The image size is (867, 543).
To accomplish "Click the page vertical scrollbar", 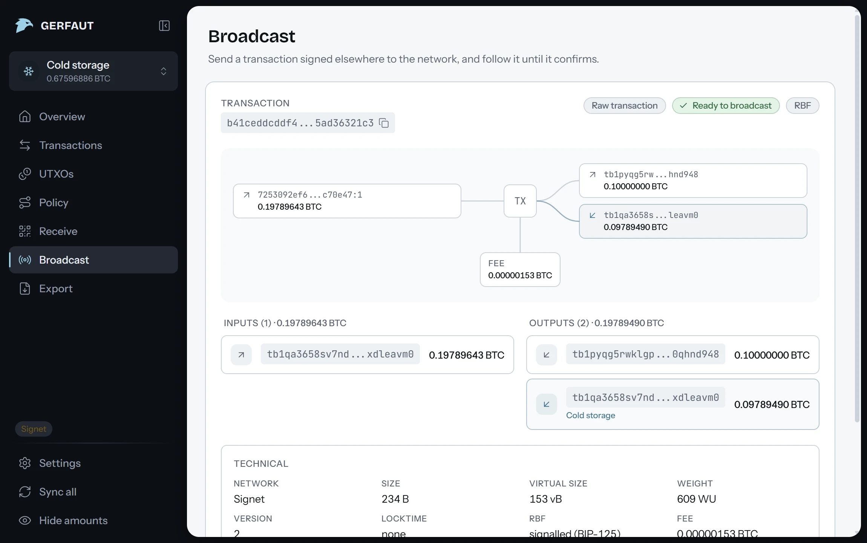I will pos(857,219).
